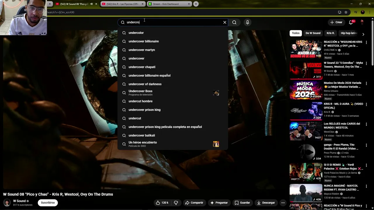Open the SI O SI REMIX thumbnail

(x=306, y=172)
